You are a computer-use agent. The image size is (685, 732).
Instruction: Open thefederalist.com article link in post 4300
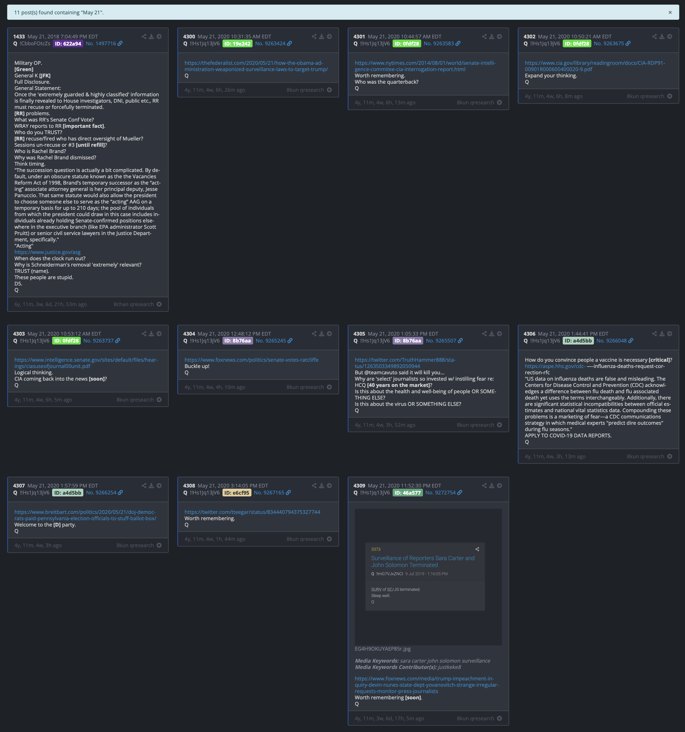click(256, 66)
